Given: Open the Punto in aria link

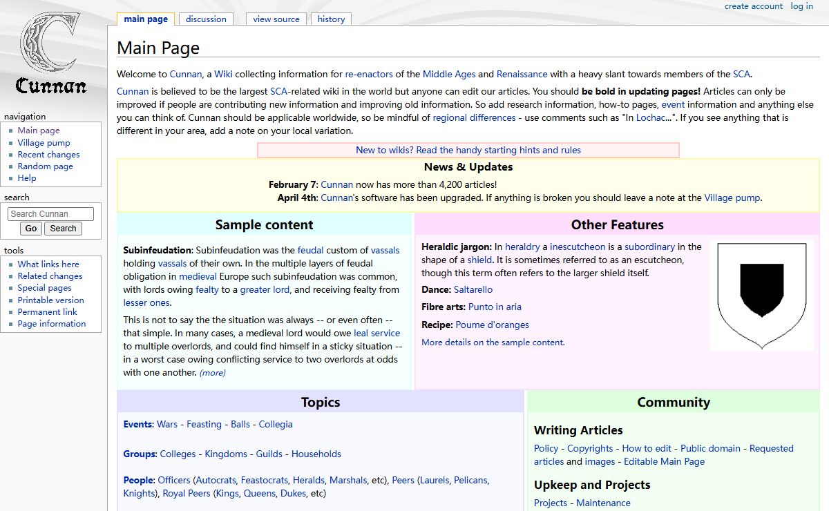Looking at the screenshot, I should coord(495,307).
